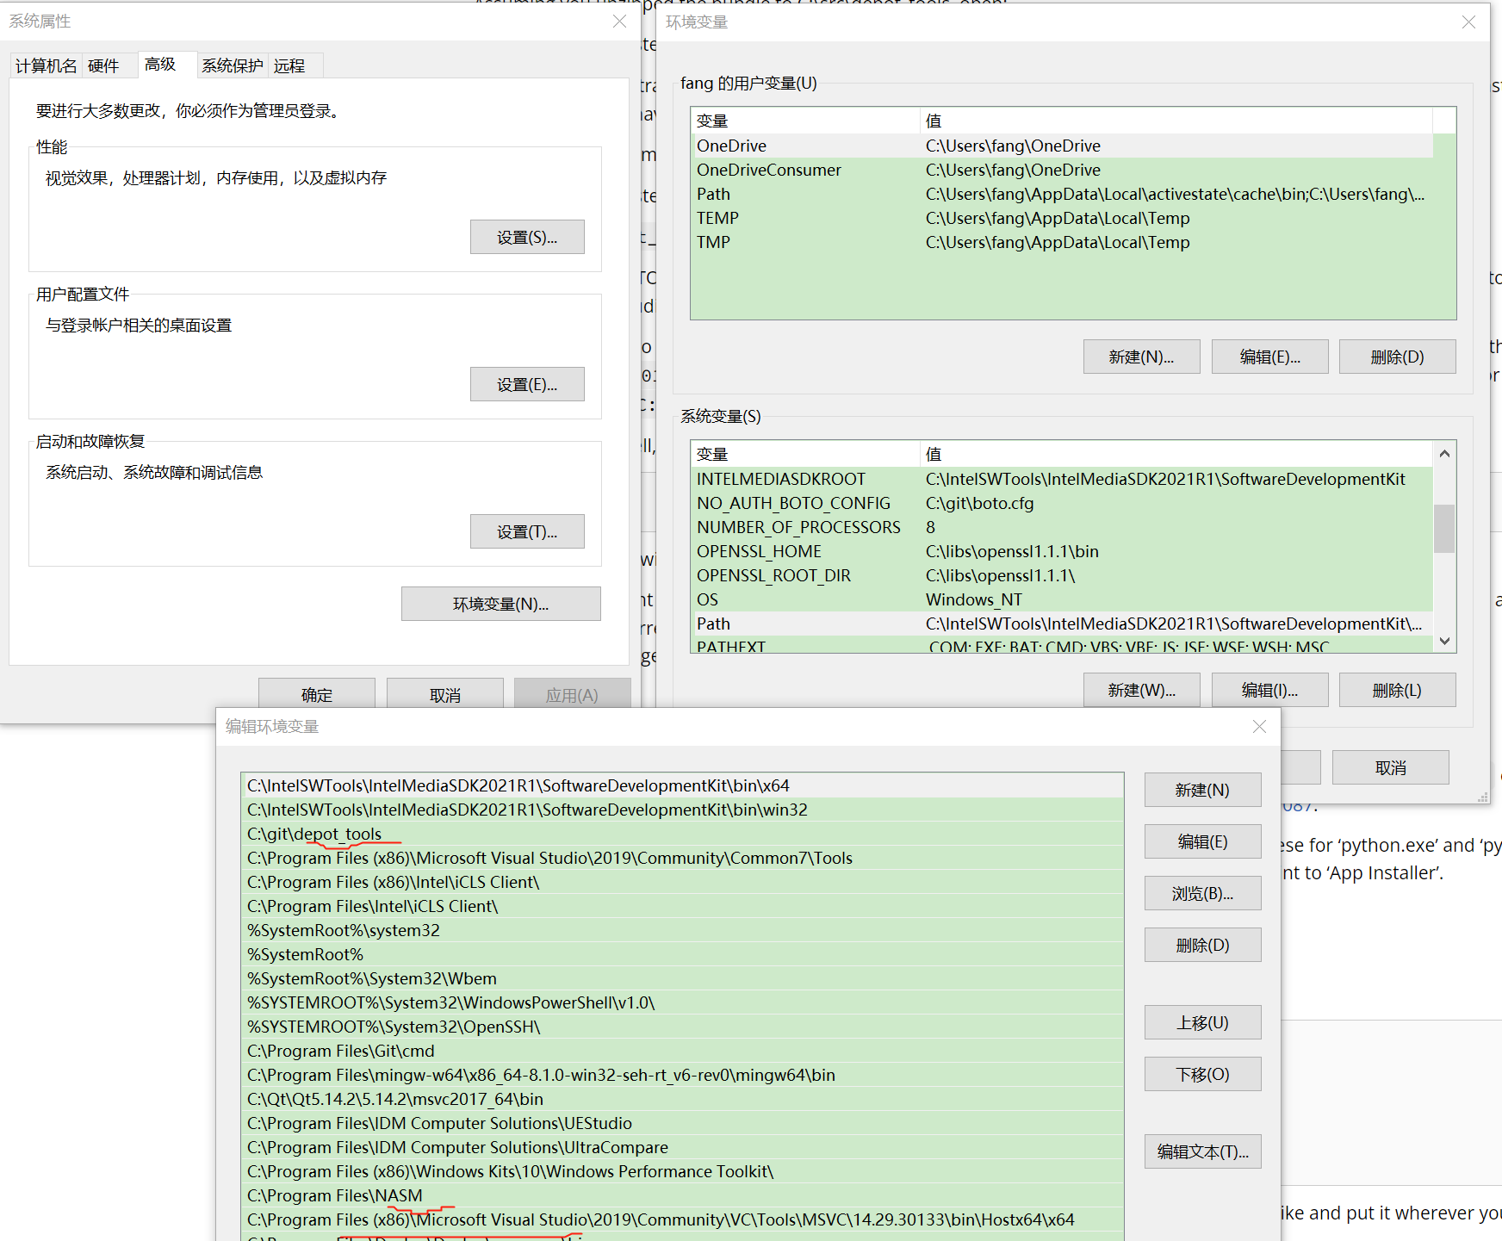Viewport: 1502px width, 1241px height.
Task: Click the 环境变量(N) button
Action: click(x=500, y=603)
